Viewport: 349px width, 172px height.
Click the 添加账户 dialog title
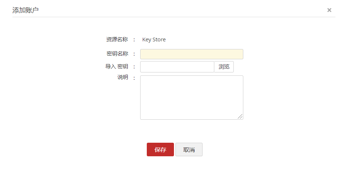coord(26,10)
